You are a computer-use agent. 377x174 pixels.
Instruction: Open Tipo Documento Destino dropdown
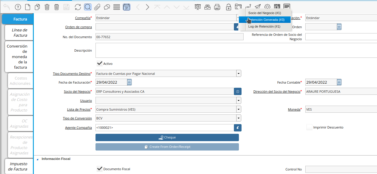[x=239, y=73]
